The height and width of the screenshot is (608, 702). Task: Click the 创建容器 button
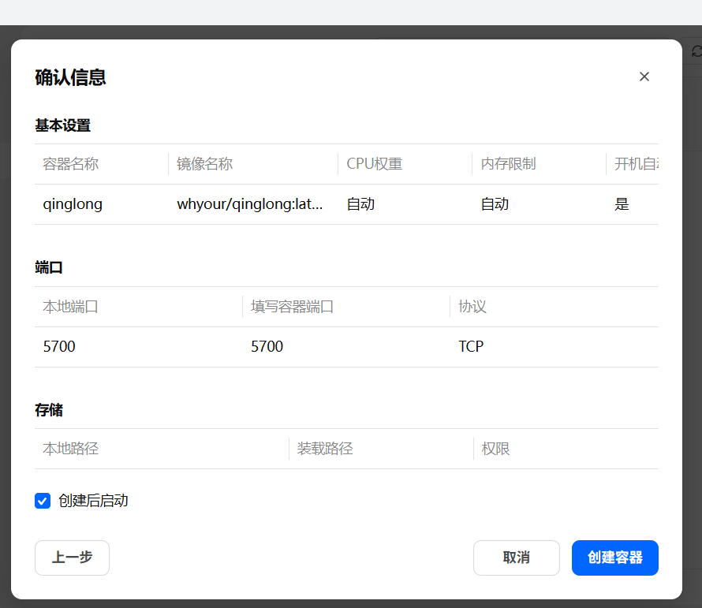tap(614, 558)
